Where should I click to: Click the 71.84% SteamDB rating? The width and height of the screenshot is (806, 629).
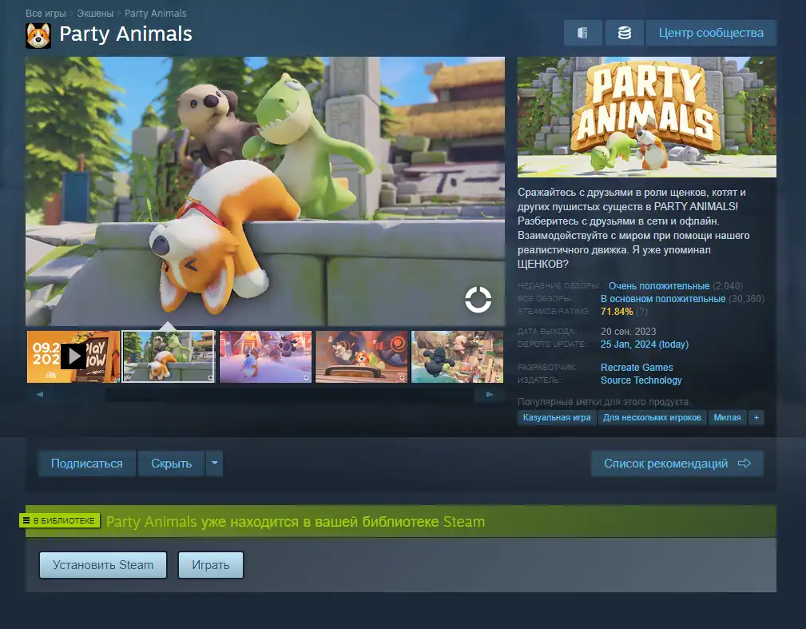(x=617, y=312)
